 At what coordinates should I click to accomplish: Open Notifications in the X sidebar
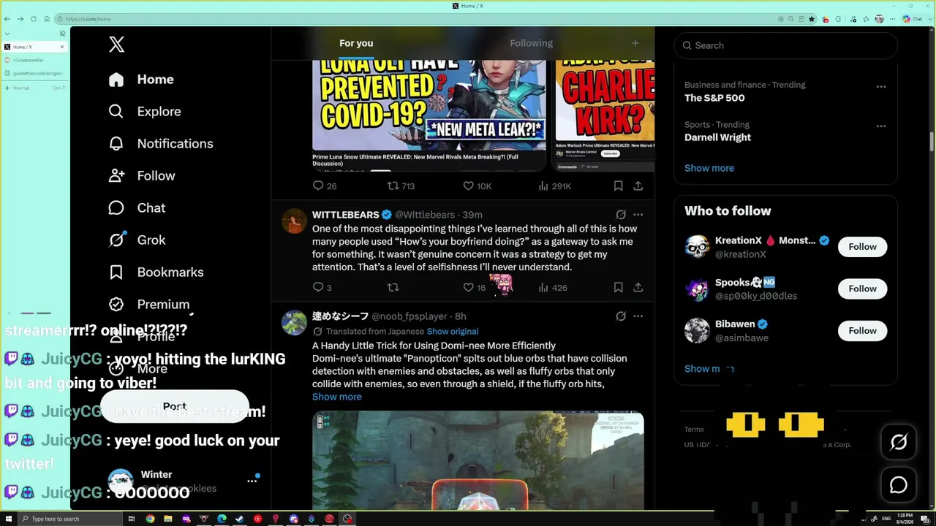161,144
